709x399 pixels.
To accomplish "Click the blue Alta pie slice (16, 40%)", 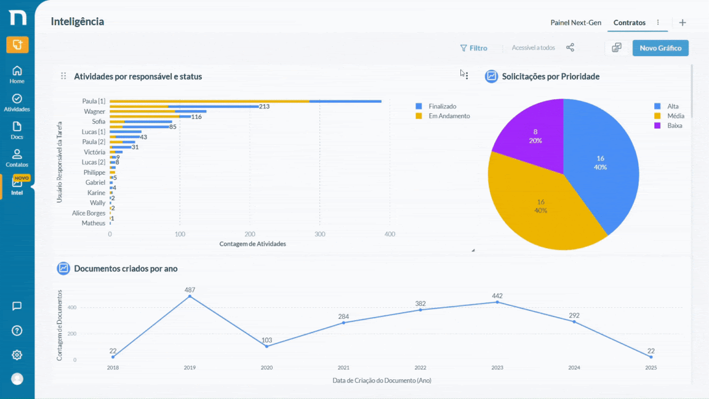I will coord(601,163).
